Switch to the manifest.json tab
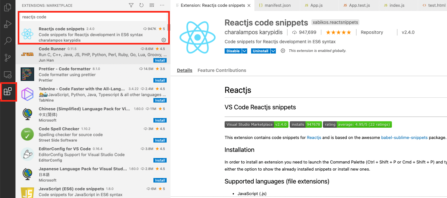The height and width of the screenshot is (198, 447). pos(277,5)
